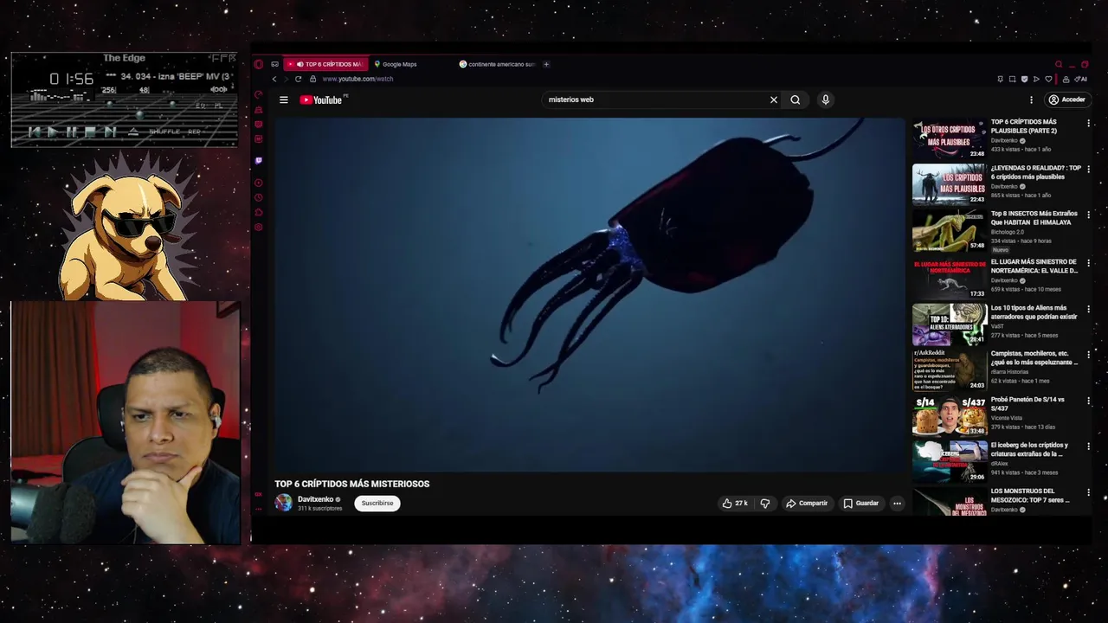The width and height of the screenshot is (1108, 623).
Task: Skip to next track in music player
Action: (x=110, y=132)
